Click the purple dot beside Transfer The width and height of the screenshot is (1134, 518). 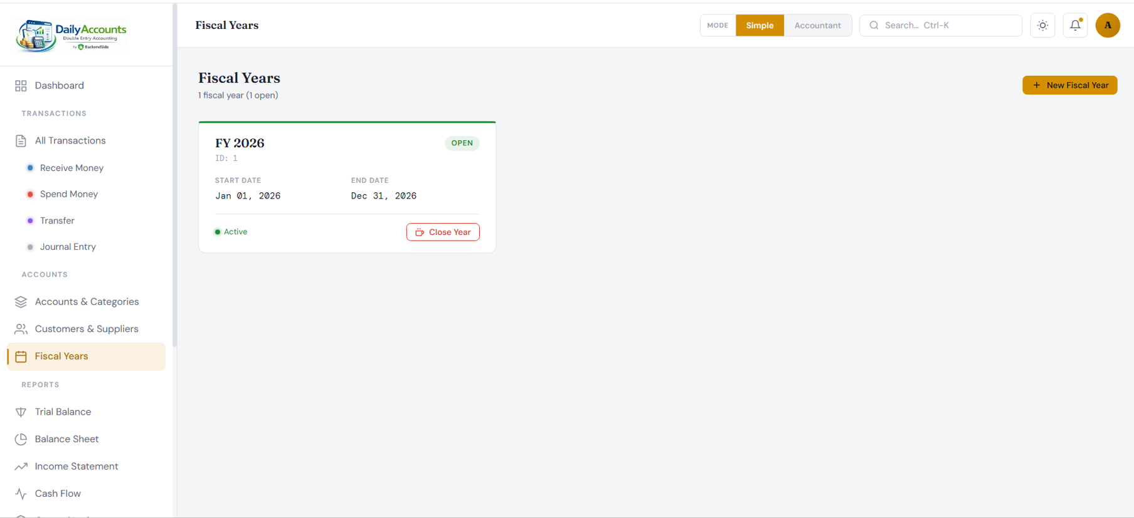[30, 220]
